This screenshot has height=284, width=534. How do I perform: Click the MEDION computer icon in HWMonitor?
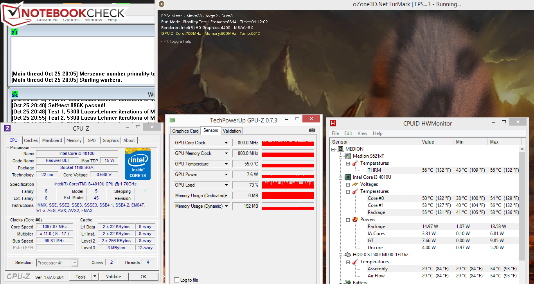coord(341,149)
